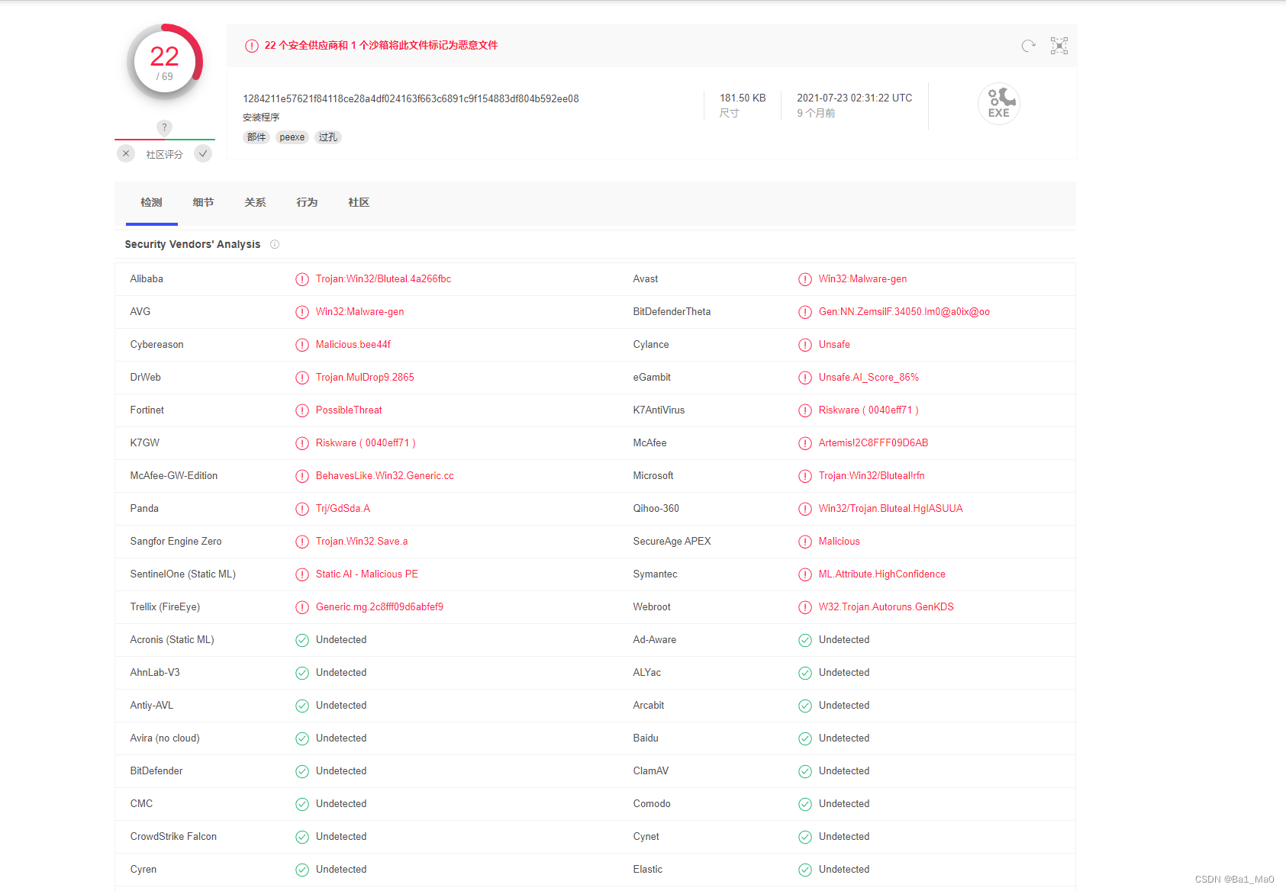Click ClamAV undetected check icon
The width and height of the screenshot is (1286, 891).
[x=805, y=771]
